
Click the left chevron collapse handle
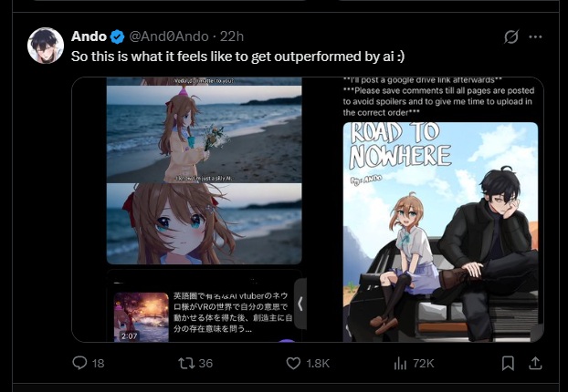pyautogui.click(x=300, y=304)
